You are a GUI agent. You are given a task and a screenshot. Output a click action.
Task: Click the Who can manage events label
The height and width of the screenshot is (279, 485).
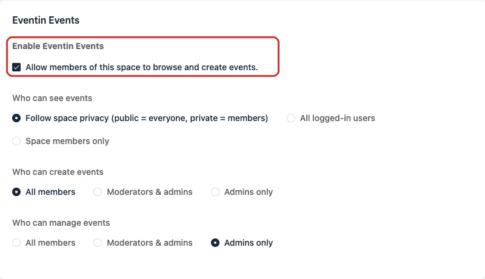[x=61, y=223]
